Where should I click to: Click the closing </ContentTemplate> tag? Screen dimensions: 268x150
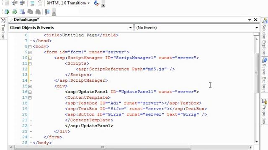pos(89,120)
